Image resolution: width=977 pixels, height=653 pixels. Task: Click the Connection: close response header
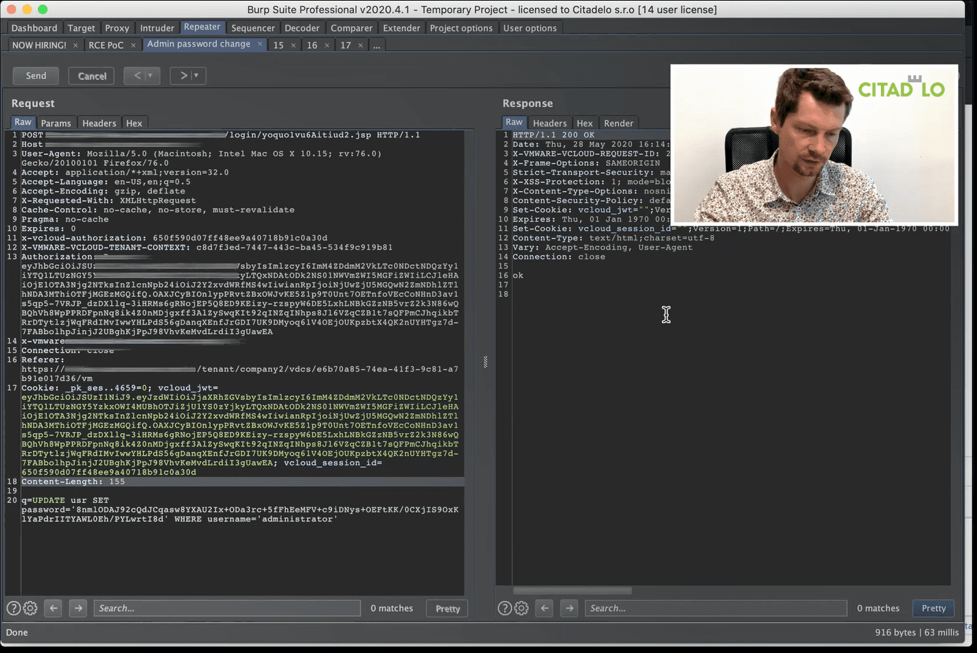[559, 257]
